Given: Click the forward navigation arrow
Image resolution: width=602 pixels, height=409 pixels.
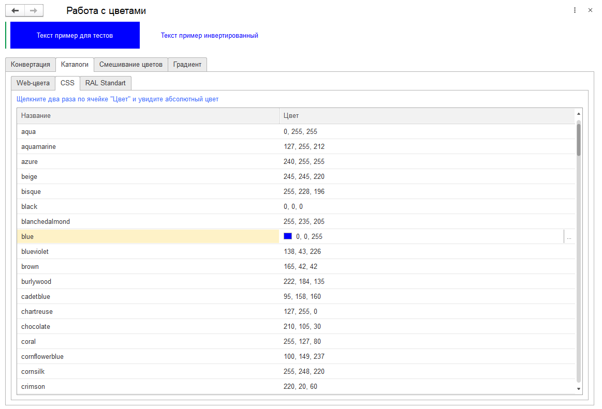Looking at the screenshot, I should coord(34,11).
